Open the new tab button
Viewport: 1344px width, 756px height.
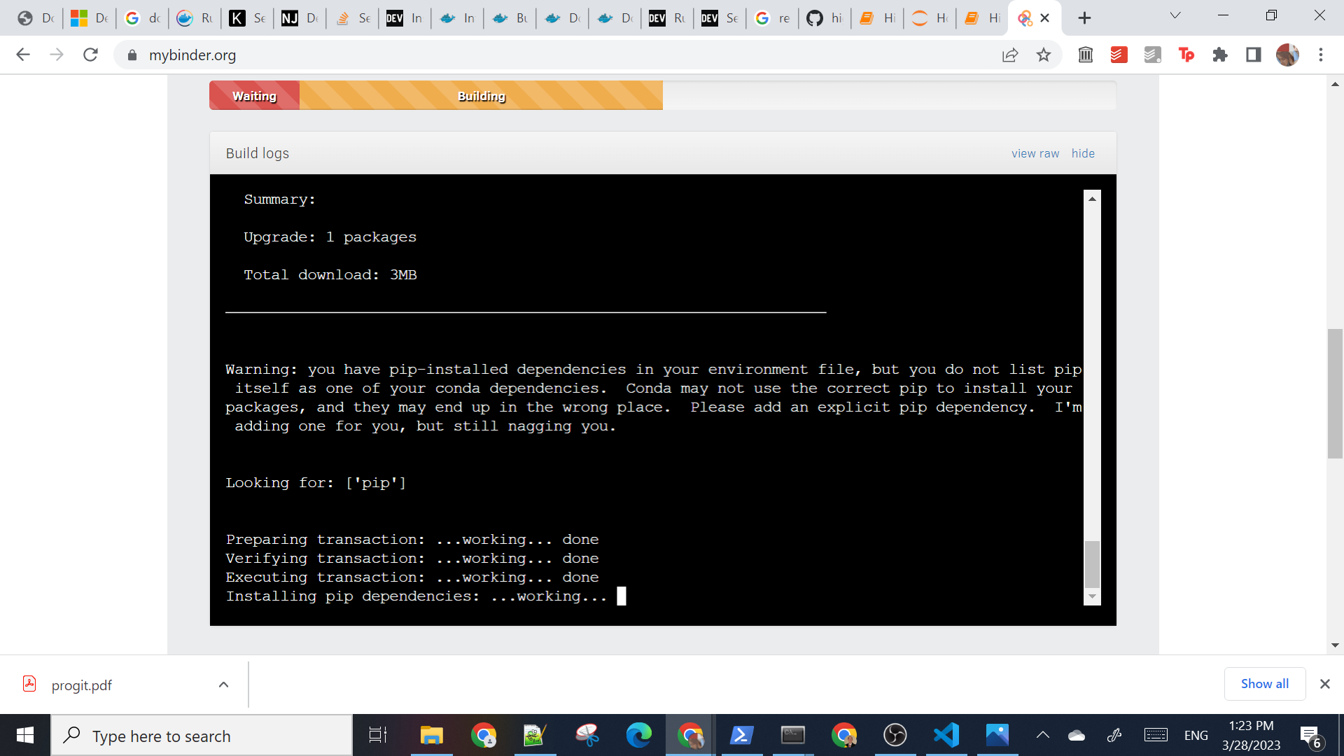click(x=1081, y=18)
